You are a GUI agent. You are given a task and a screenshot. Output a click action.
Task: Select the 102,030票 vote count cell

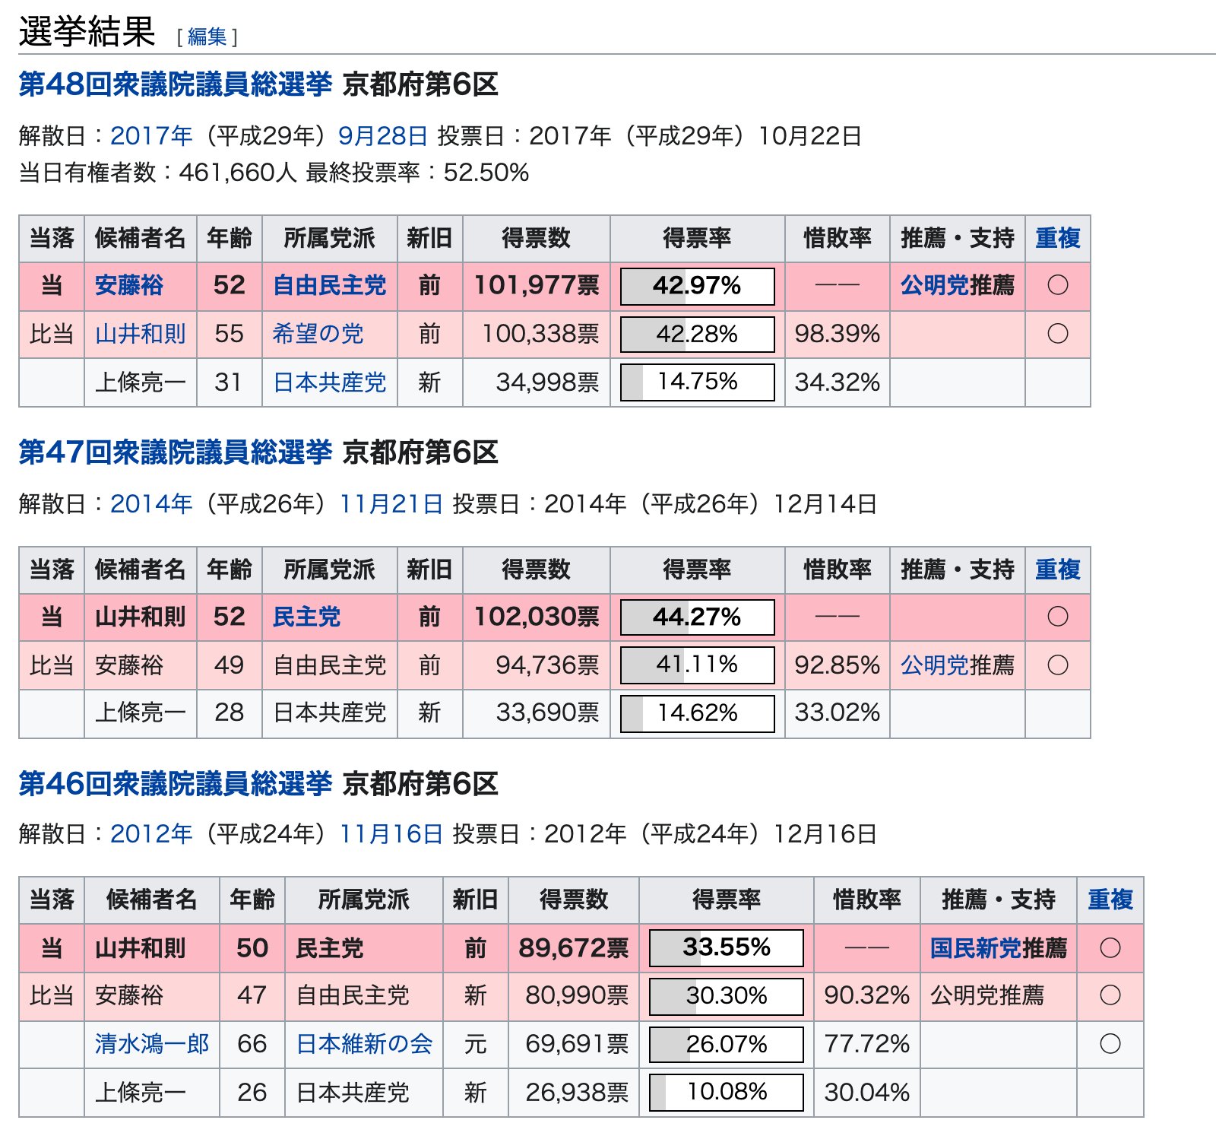pos(537,617)
